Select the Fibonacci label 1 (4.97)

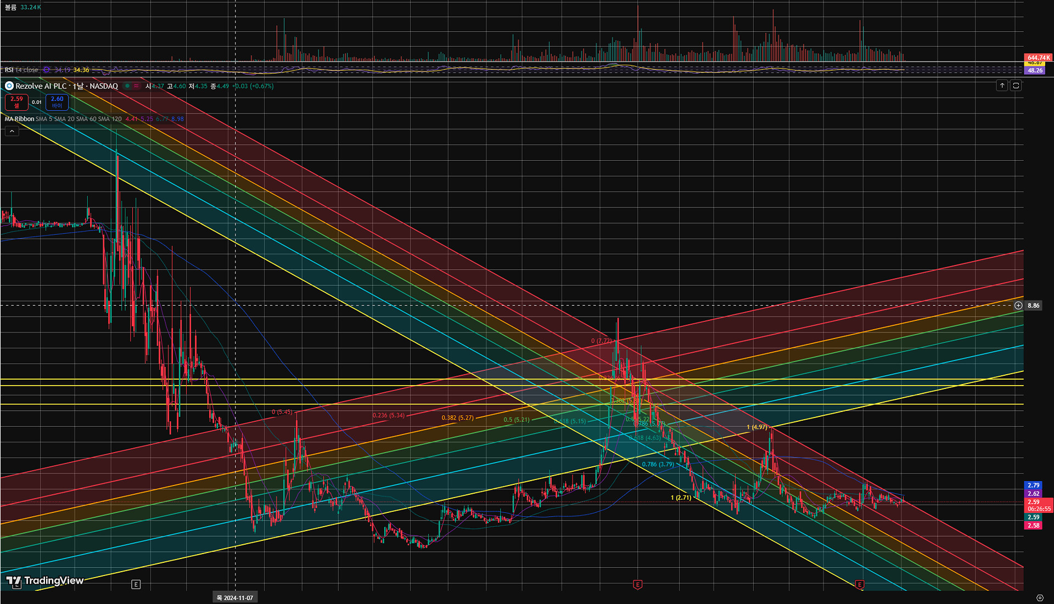[757, 427]
